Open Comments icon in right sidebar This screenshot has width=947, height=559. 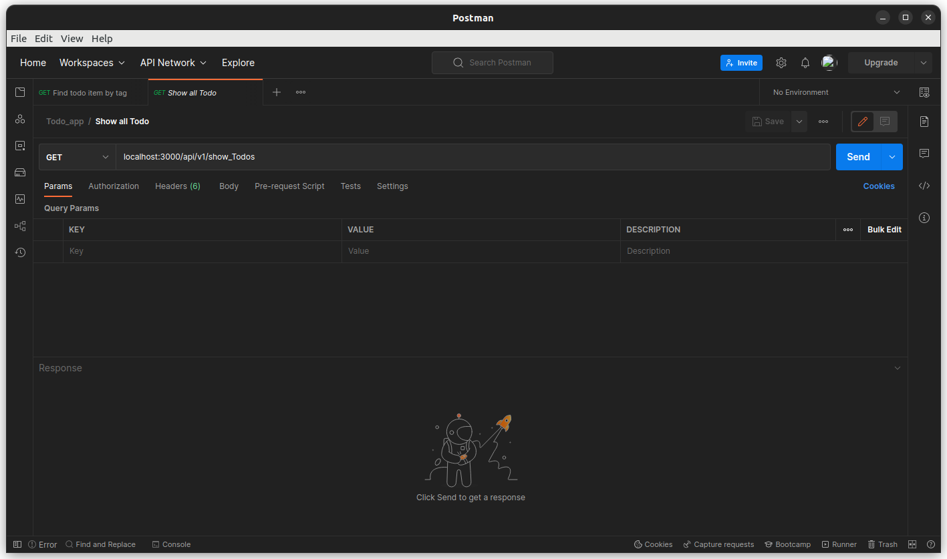click(924, 154)
